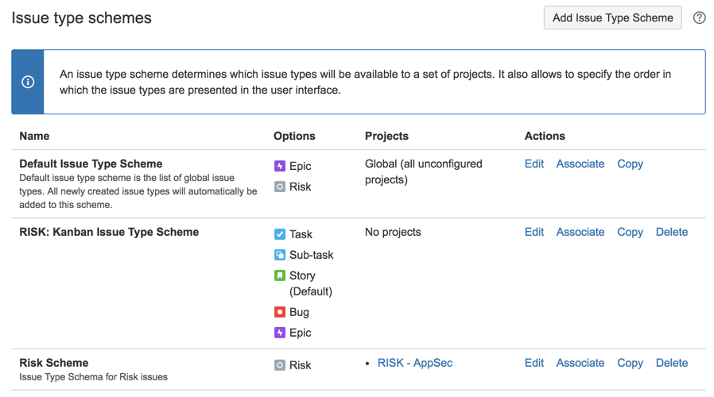
Task: Click the Epic icon in Kanban scheme
Action: point(280,333)
